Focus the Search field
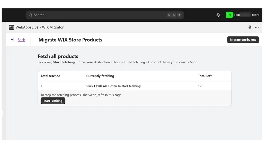The height and width of the screenshot is (148, 264). click(x=105, y=15)
